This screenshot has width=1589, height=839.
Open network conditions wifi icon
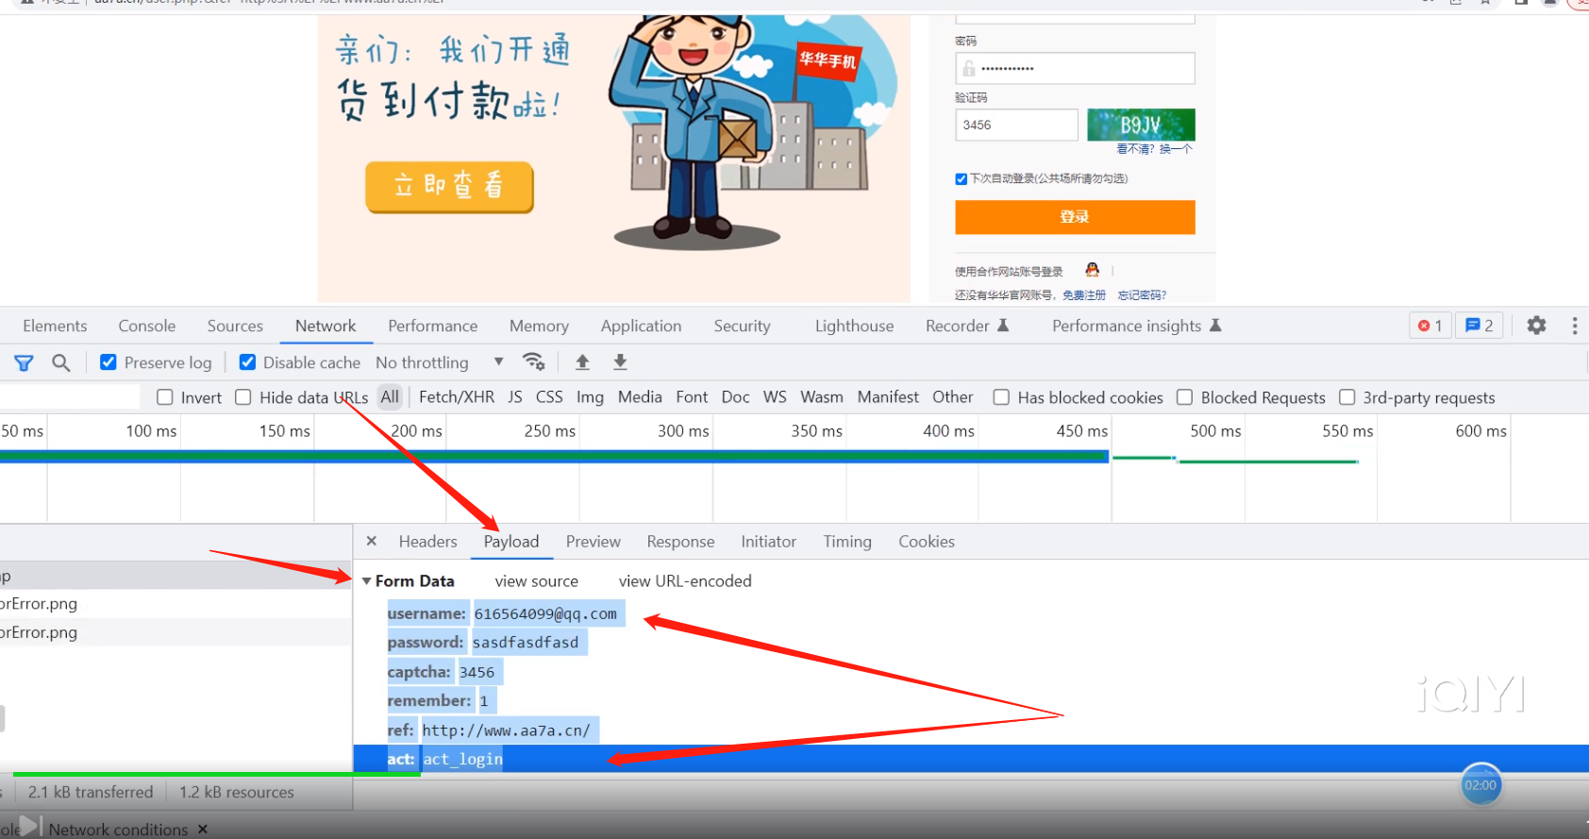[x=534, y=361]
